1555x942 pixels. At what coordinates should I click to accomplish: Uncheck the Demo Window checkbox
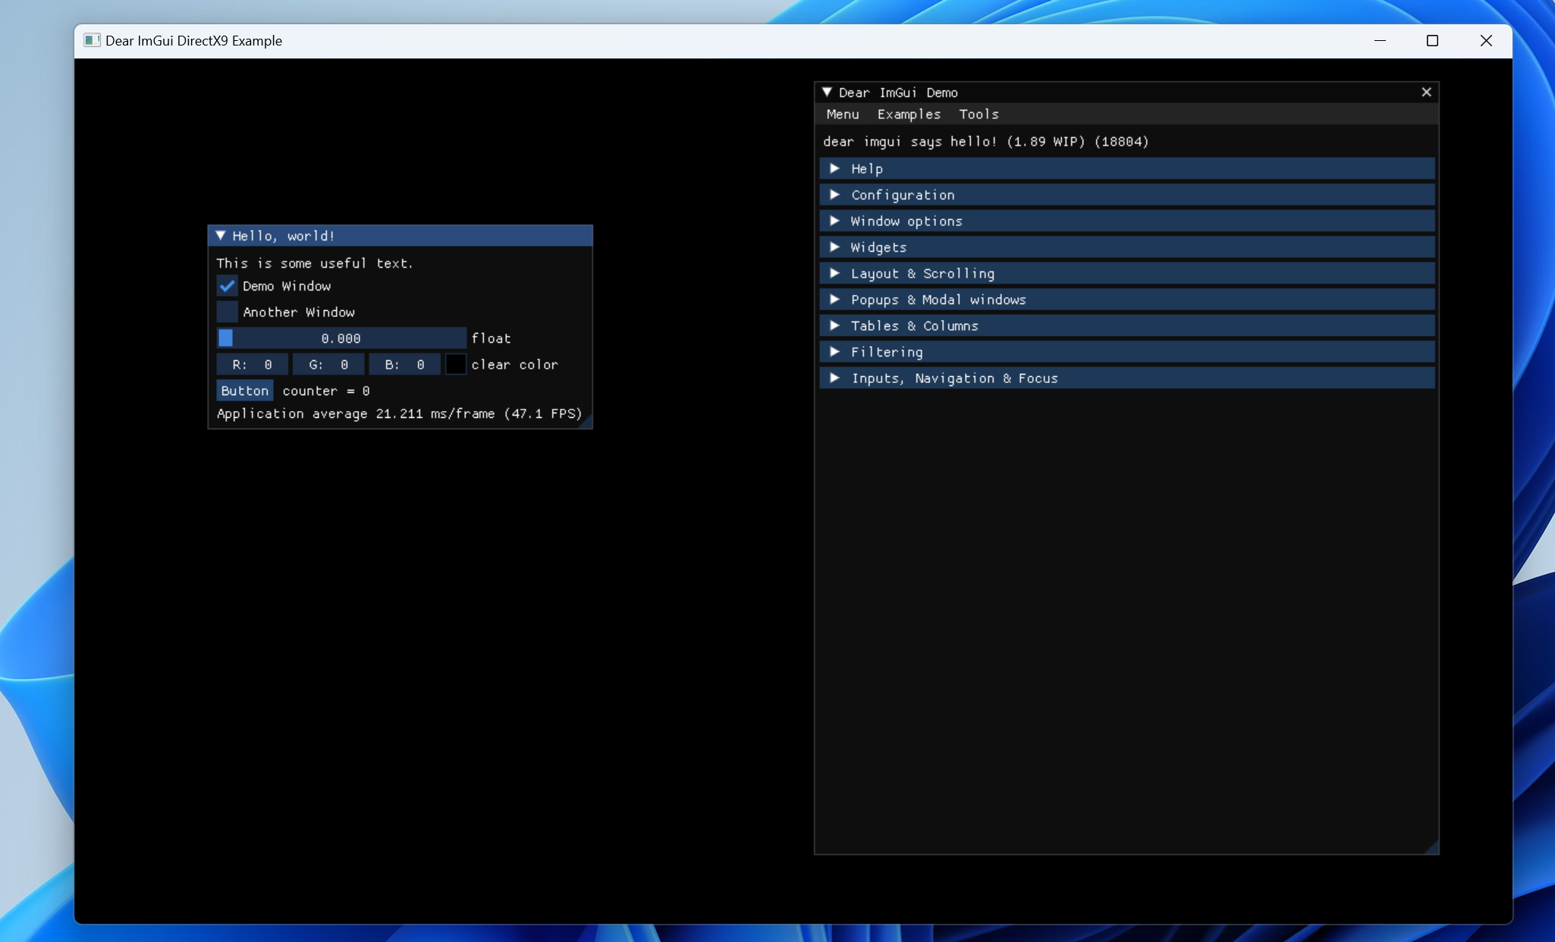coord(226,286)
